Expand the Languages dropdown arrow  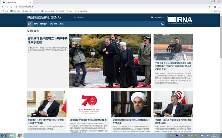164,17
